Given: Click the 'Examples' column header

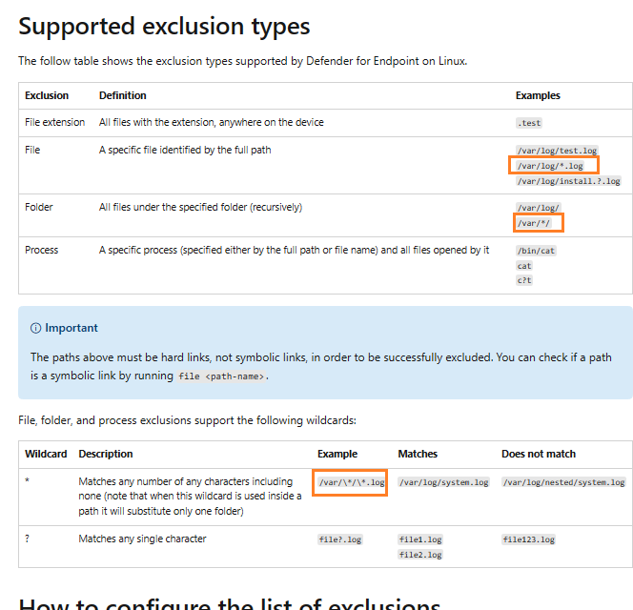Looking at the screenshot, I should [538, 95].
